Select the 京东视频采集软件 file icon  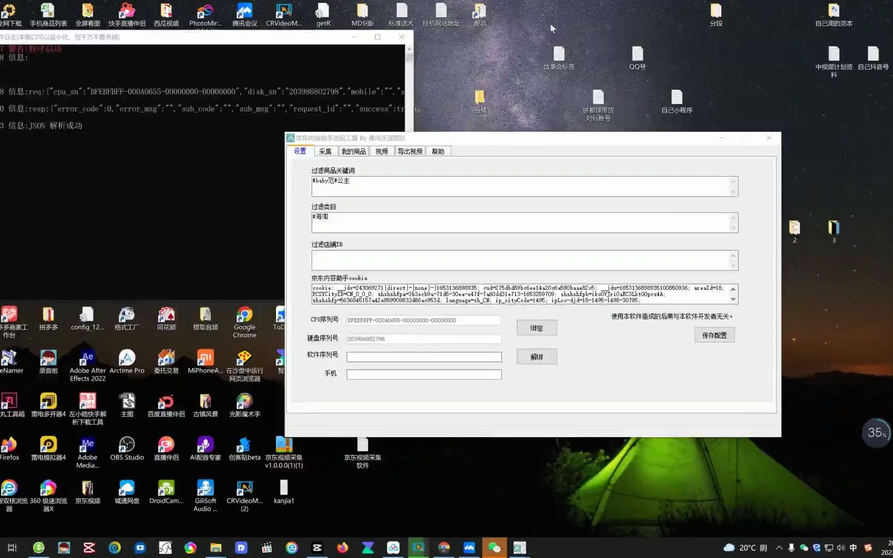[x=362, y=453]
